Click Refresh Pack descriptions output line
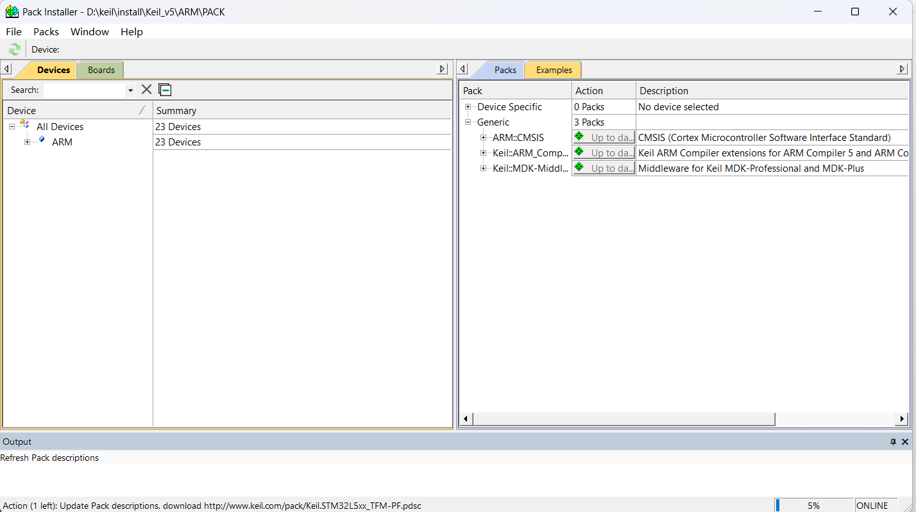Image resolution: width=916 pixels, height=512 pixels. pos(49,458)
